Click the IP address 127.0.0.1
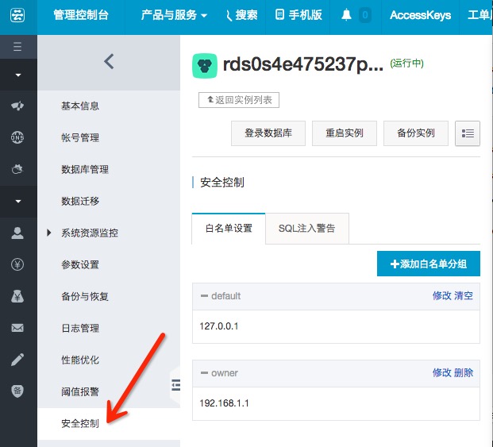Viewport: 493px width, 447px height. click(219, 326)
